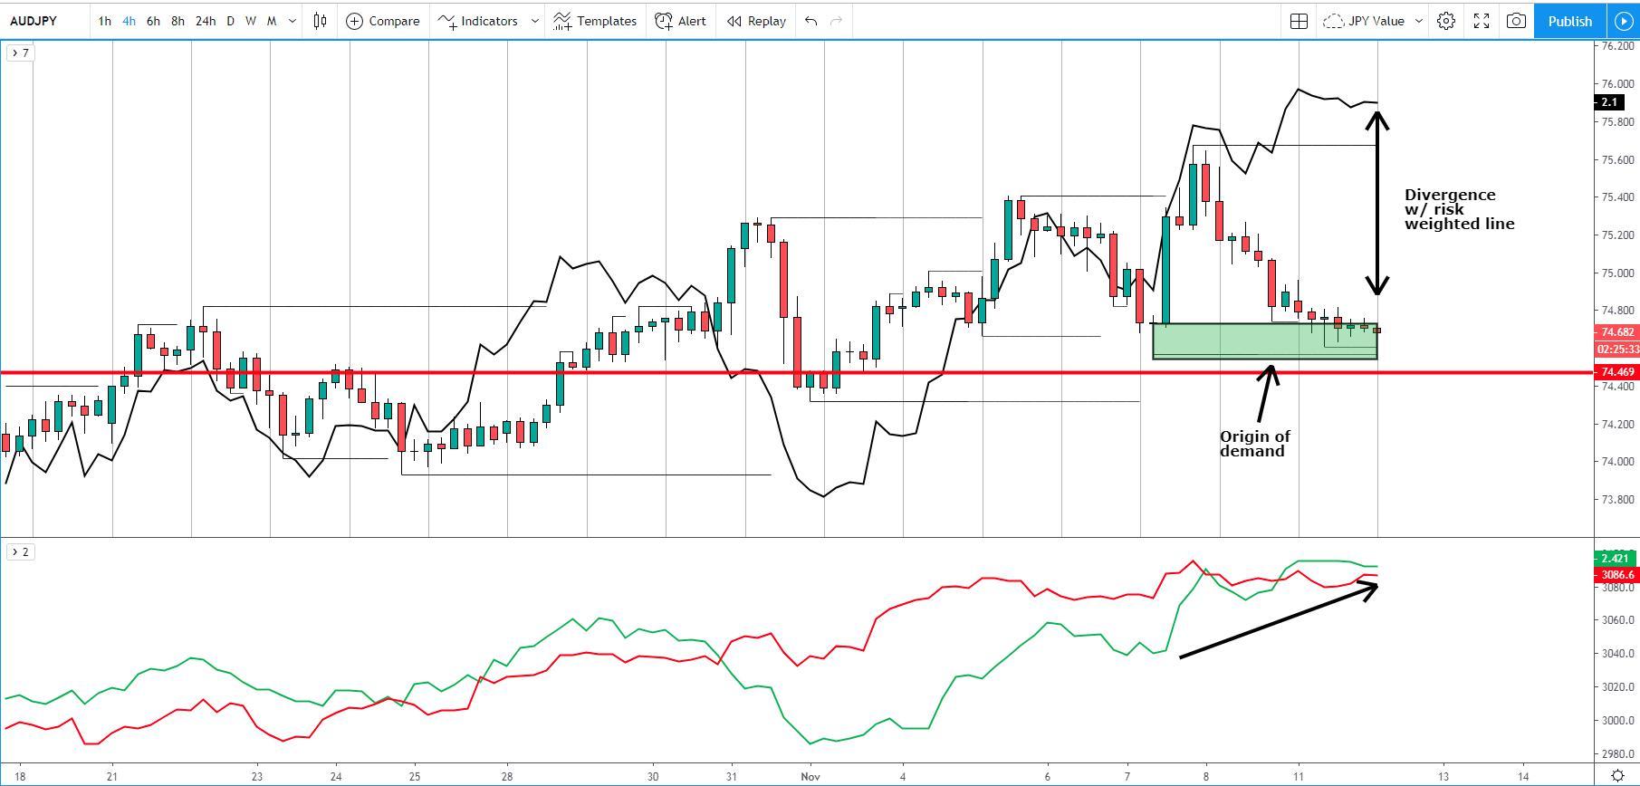Switch to the W weekly timeframe

pyautogui.click(x=250, y=21)
